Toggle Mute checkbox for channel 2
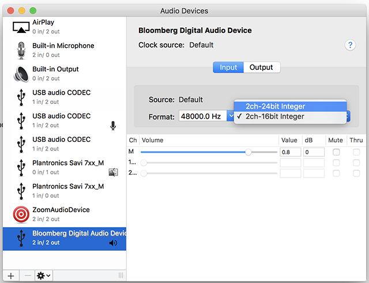 point(336,173)
